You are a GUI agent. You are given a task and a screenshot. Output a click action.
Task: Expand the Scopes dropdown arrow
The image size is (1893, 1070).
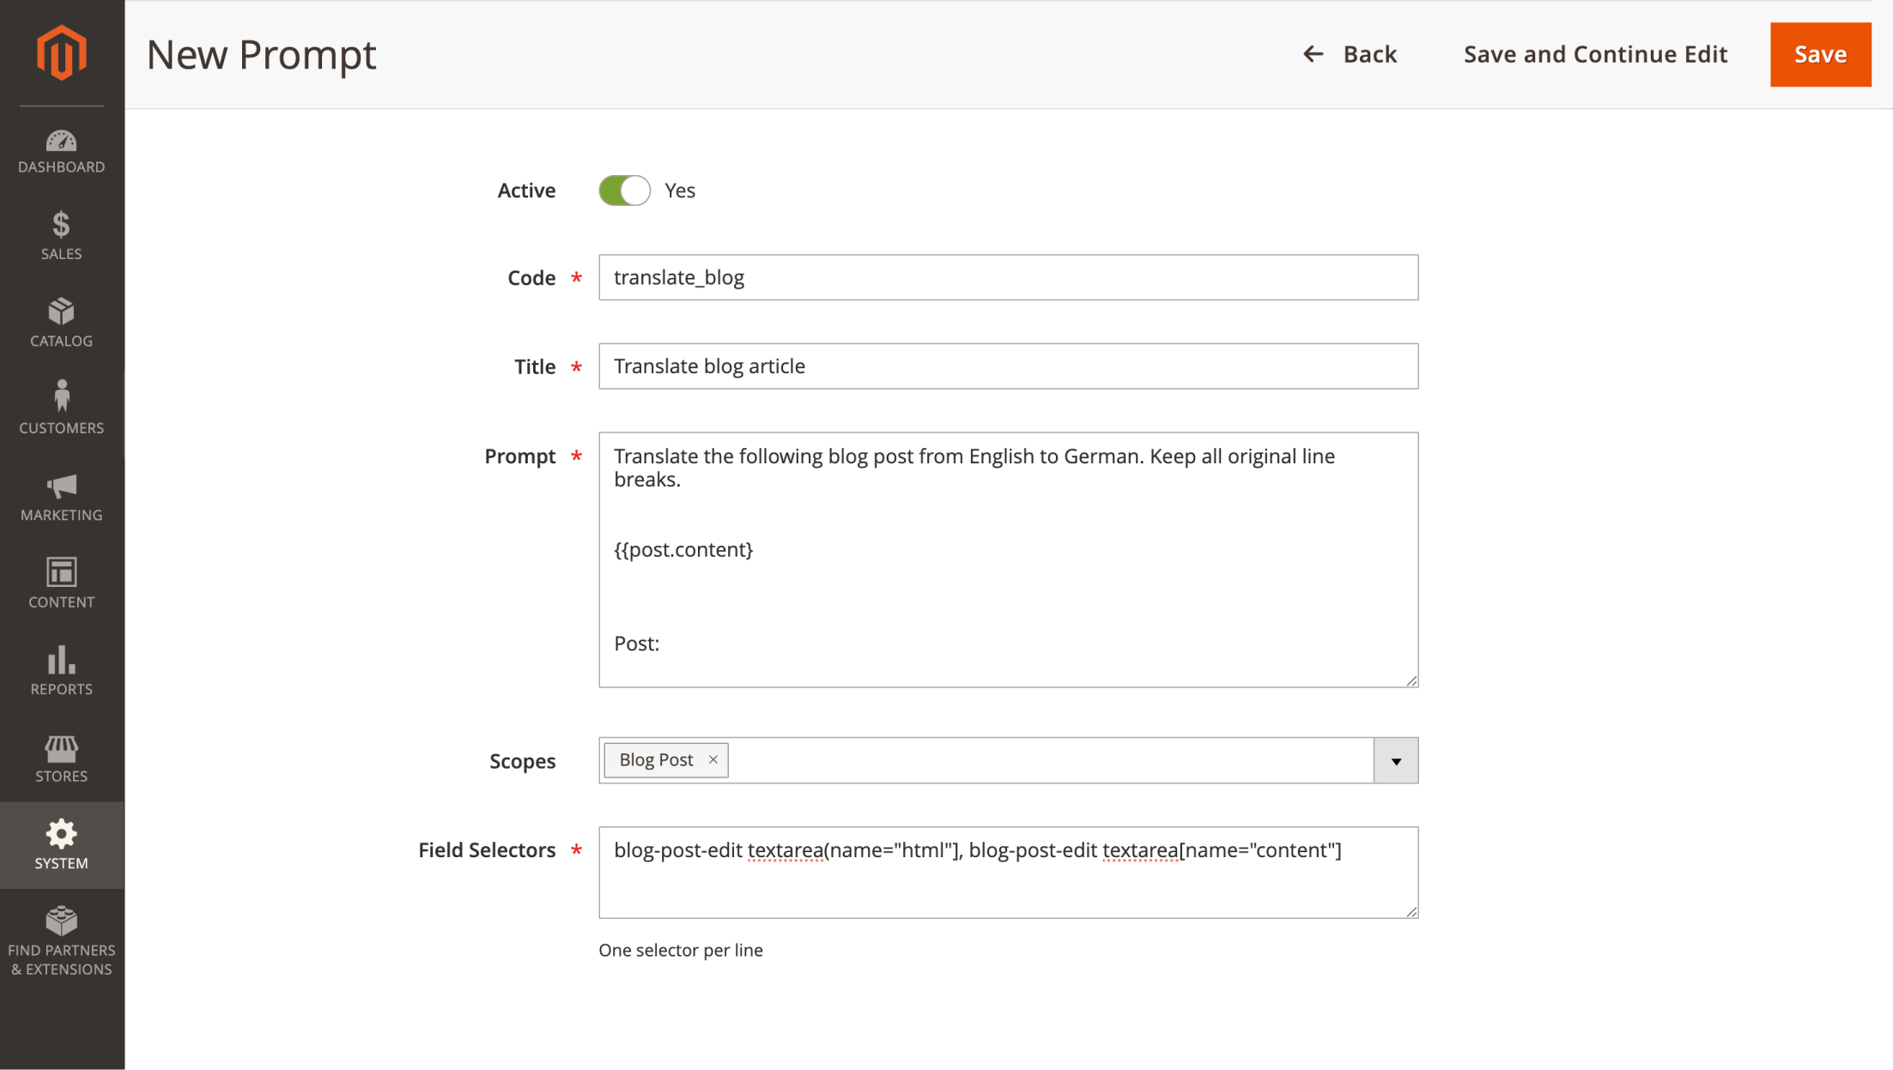(1396, 761)
